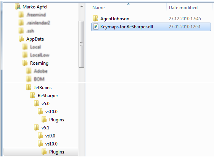Screen dimensions: 214x160
Task: Click the AppData folder icon
Action: pyautogui.click(x=21, y=39)
